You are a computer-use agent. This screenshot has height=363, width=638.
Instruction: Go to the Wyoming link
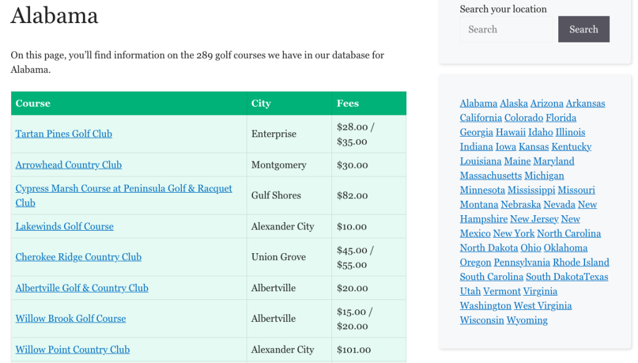pyautogui.click(x=526, y=320)
